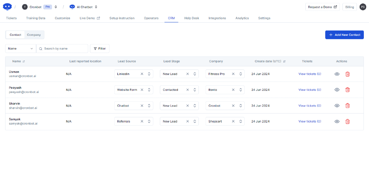Open View tickets link for Sharvin
The height and width of the screenshot is (172, 369).
coord(310,106)
